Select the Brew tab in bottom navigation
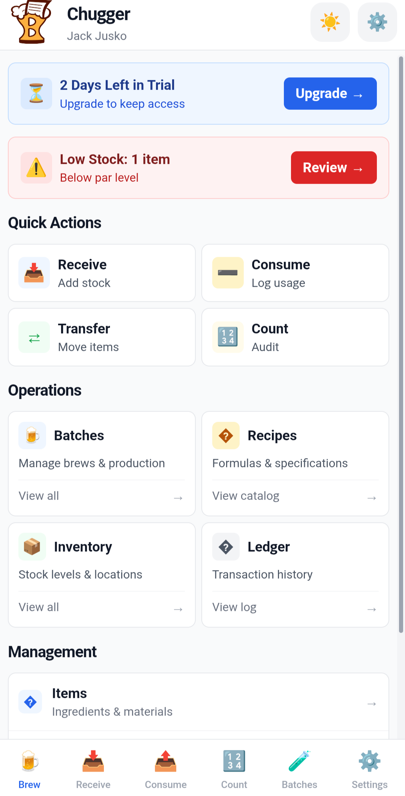 pos(30,766)
